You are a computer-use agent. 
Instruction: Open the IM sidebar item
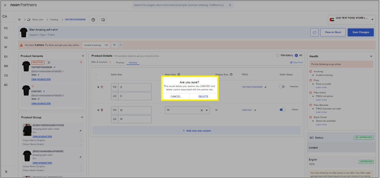pyautogui.click(x=6, y=47)
